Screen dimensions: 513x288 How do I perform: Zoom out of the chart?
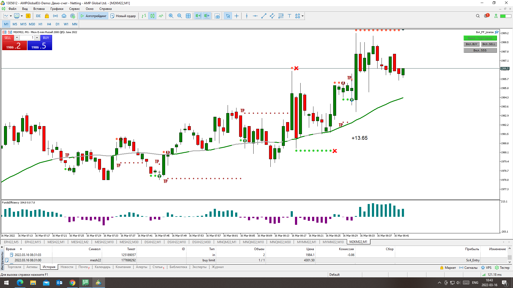click(x=180, y=16)
